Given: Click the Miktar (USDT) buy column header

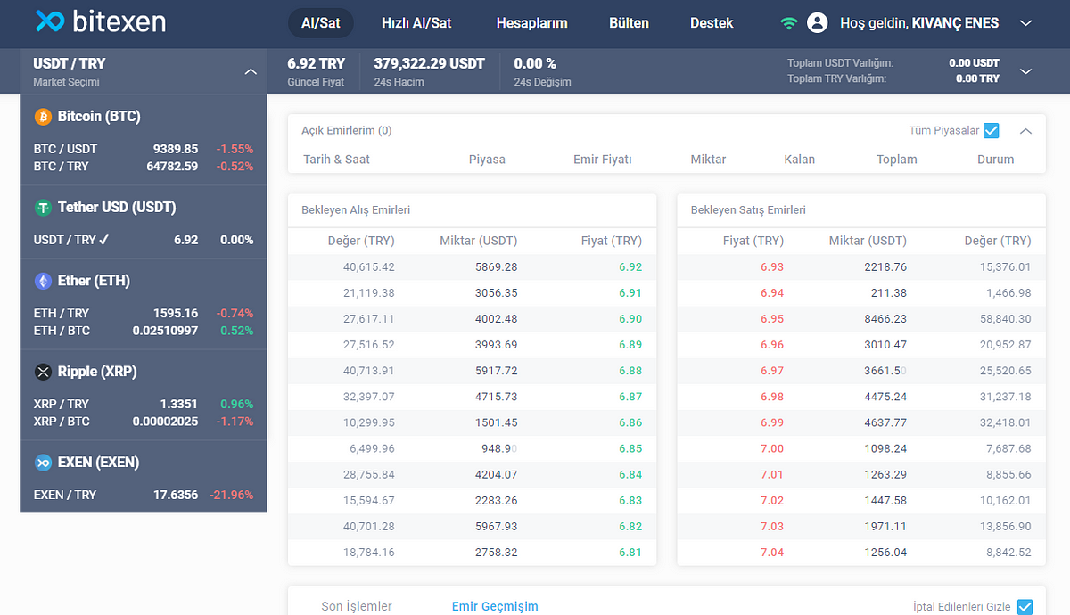Looking at the screenshot, I should tap(478, 241).
